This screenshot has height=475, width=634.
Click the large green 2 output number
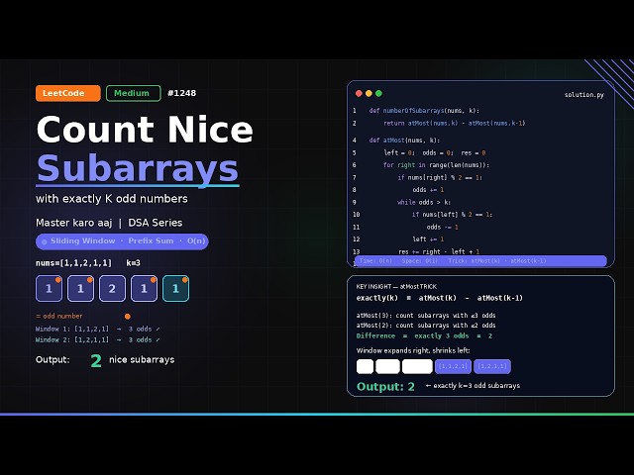pyautogui.click(x=96, y=360)
